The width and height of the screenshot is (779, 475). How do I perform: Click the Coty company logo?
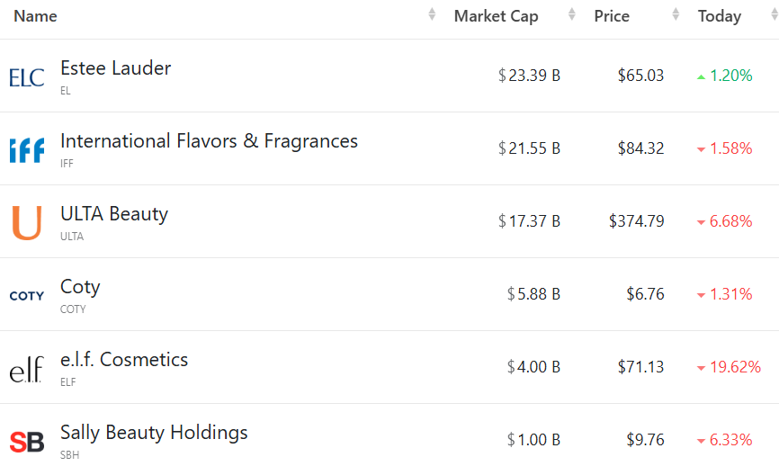[x=27, y=296]
